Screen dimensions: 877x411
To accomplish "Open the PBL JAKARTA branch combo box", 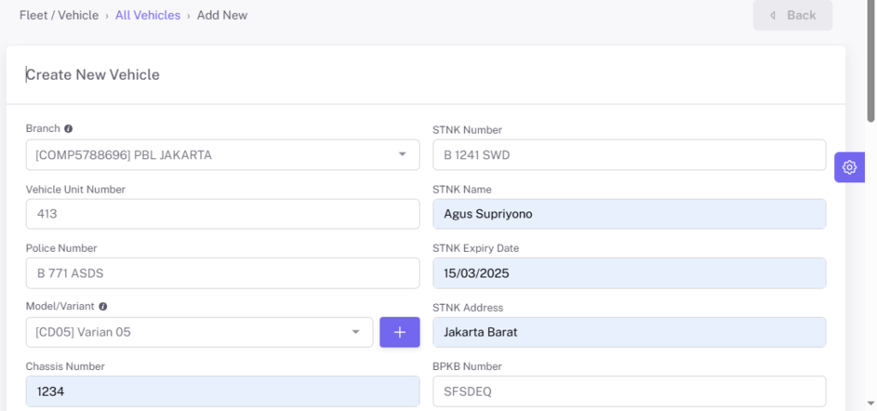I will click(x=223, y=155).
